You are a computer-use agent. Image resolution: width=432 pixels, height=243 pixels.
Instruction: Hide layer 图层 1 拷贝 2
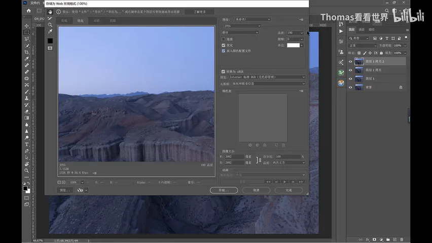[x=350, y=62]
